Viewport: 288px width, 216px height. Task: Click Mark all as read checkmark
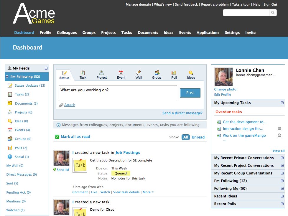coord(57,137)
